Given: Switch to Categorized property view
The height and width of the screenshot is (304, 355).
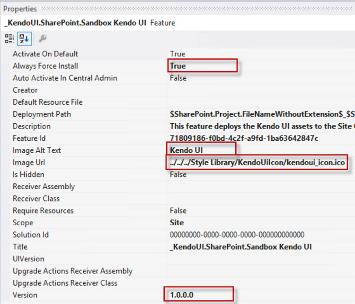Looking at the screenshot, I should (x=9, y=38).
